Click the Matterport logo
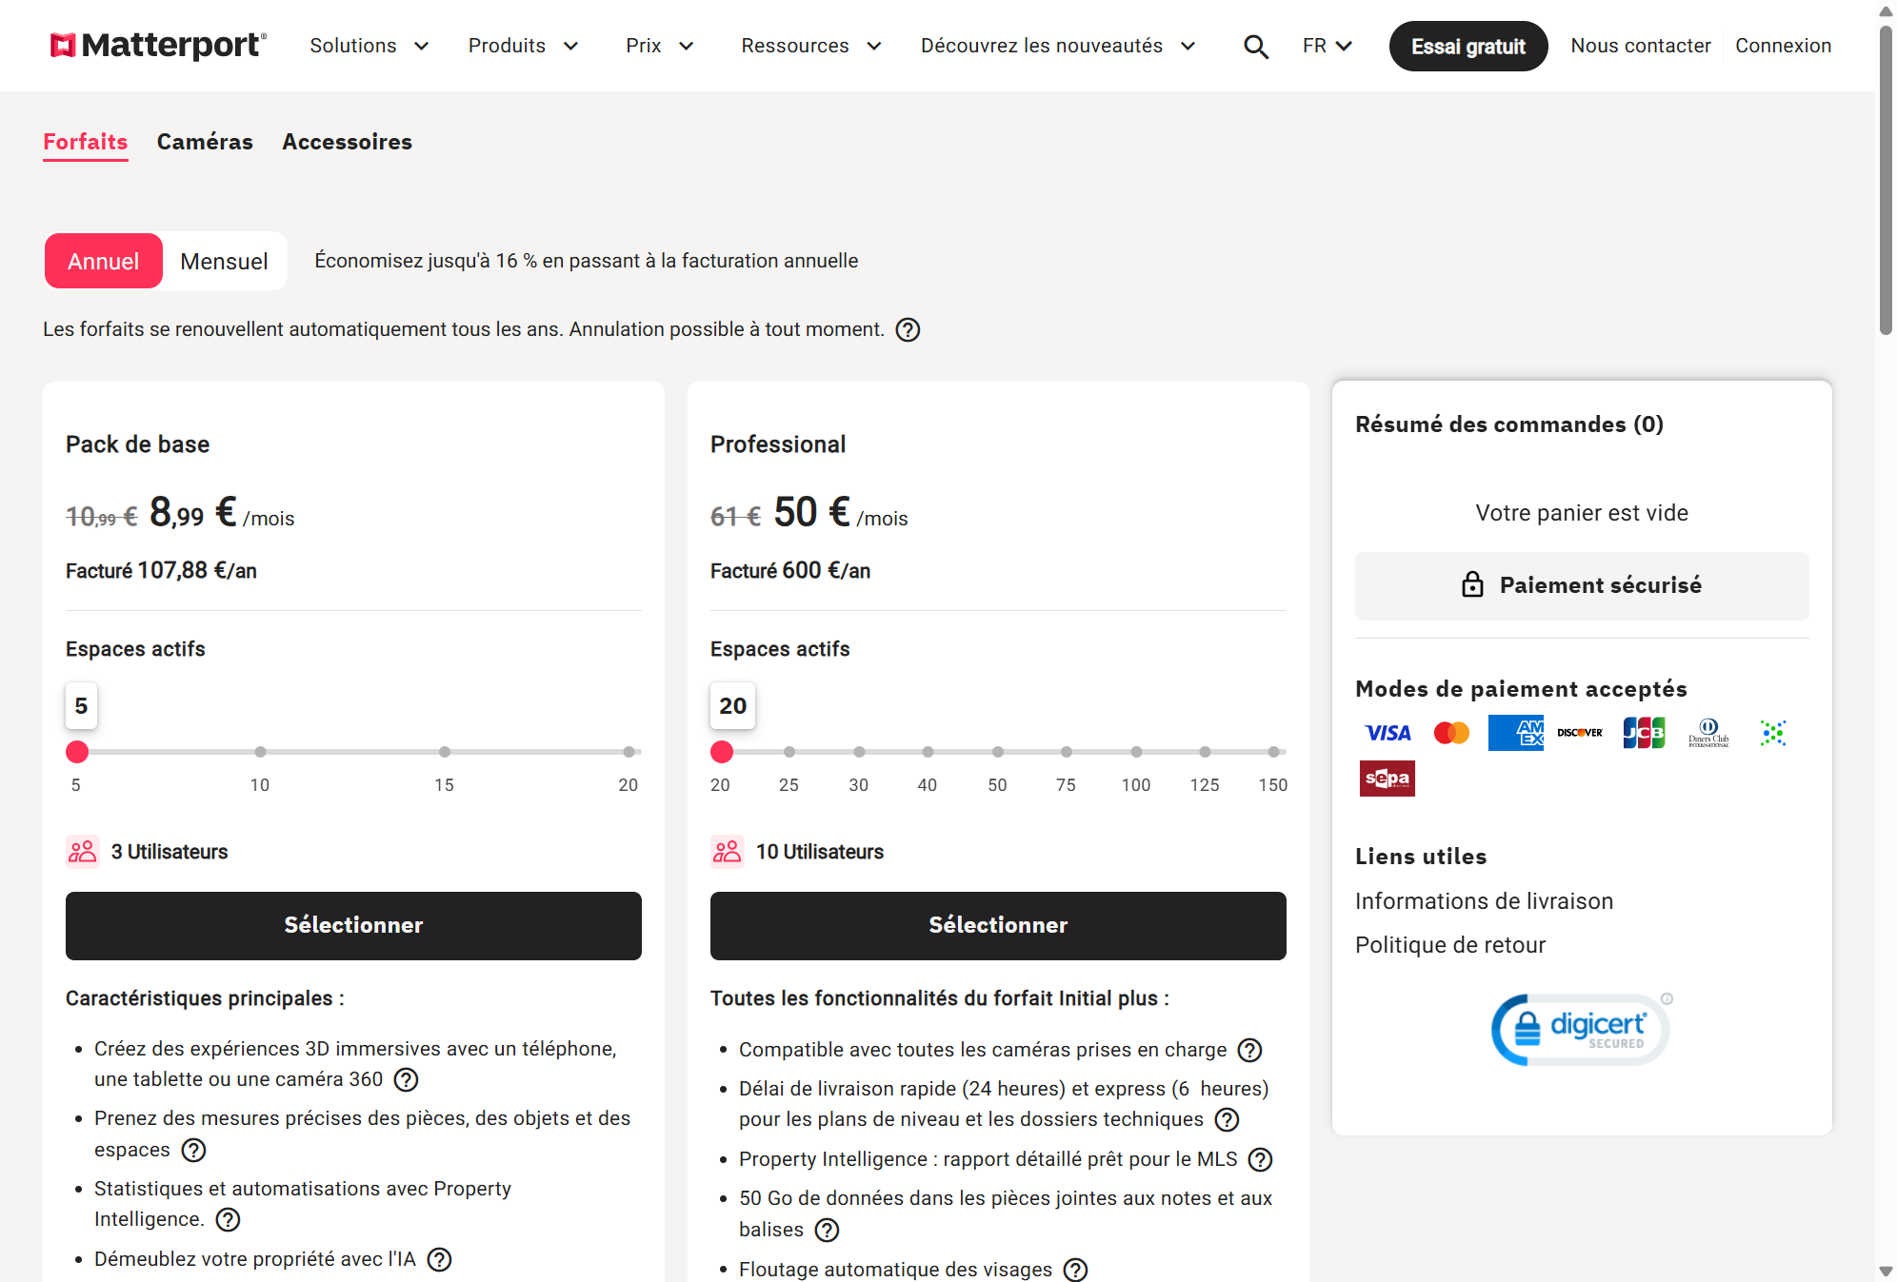 (x=158, y=46)
